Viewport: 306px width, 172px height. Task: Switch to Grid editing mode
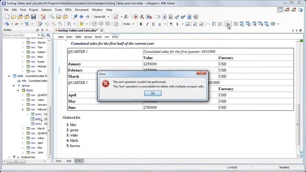pos(69,161)
